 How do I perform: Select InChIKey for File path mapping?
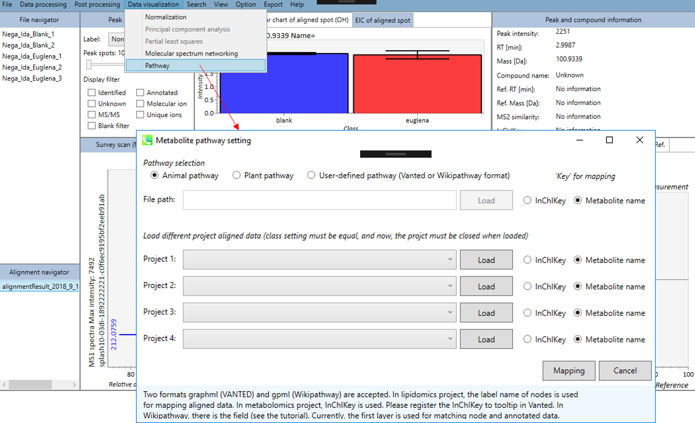[527, 200]
